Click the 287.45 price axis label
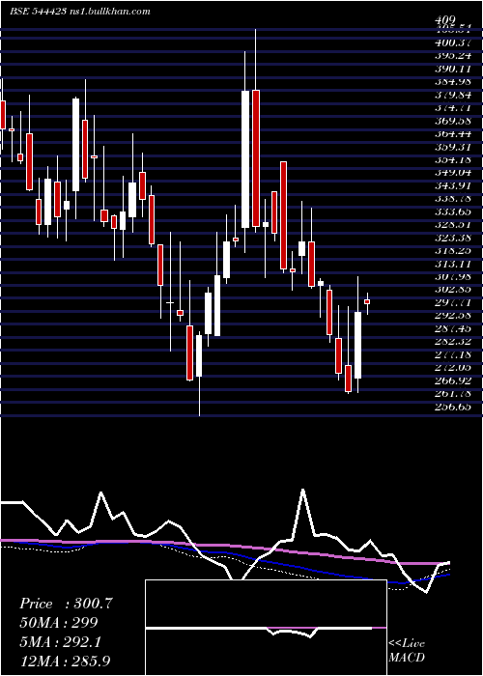Screen dimensions: 483x676 click(453, 328)
